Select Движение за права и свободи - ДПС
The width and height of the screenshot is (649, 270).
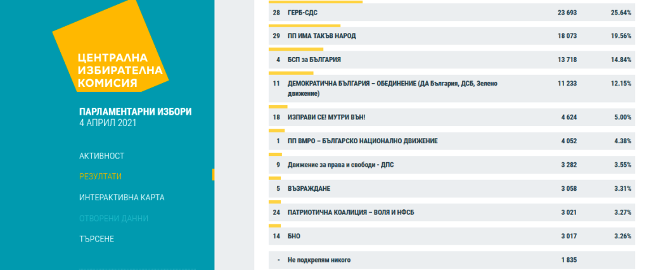coord(451,165)
